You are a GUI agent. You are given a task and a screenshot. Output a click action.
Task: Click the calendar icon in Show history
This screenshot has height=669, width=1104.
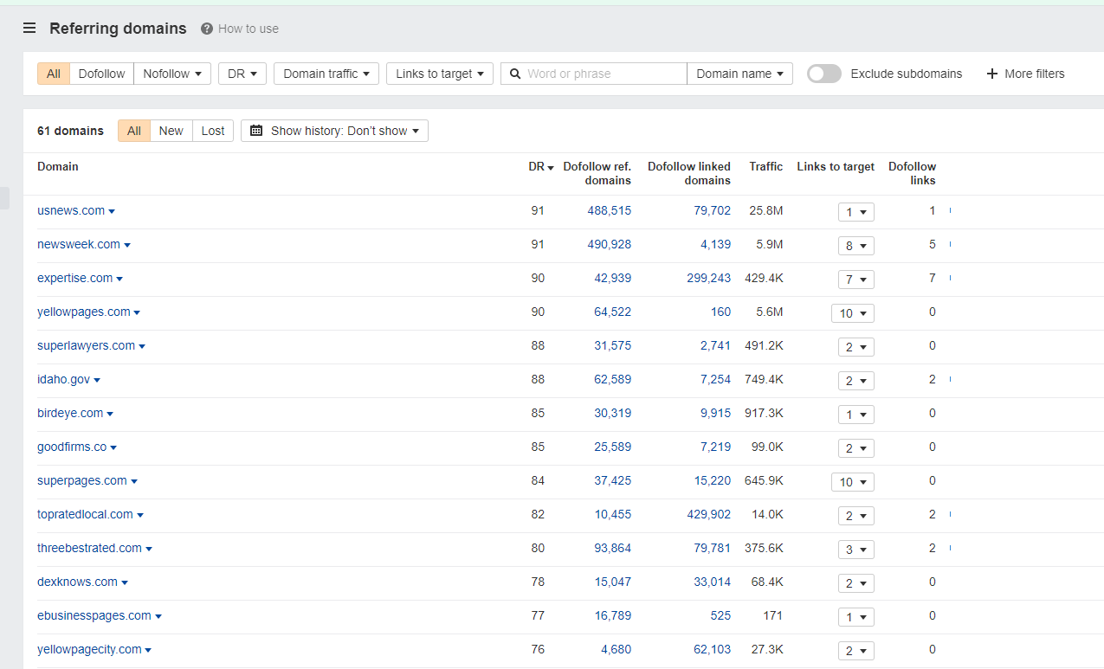pos(256,131)
